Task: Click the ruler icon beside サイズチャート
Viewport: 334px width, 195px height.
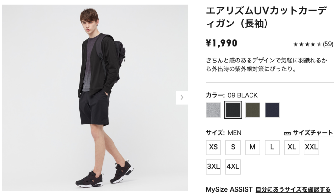Action: click(287, 133)
